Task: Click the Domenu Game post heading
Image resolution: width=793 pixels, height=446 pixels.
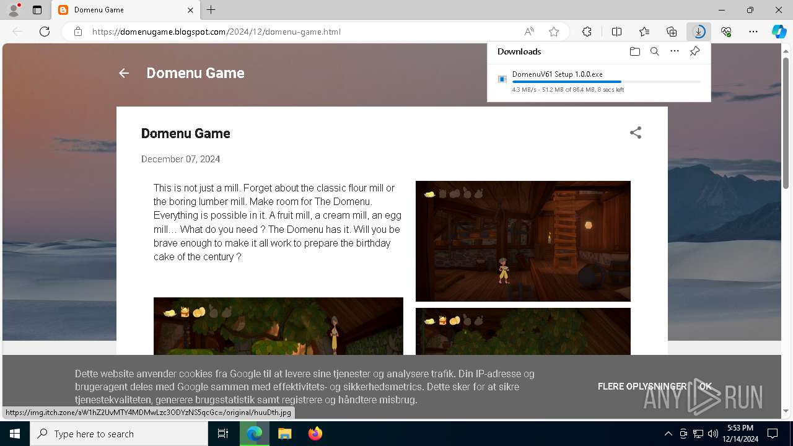Action: tap(186, 133)
